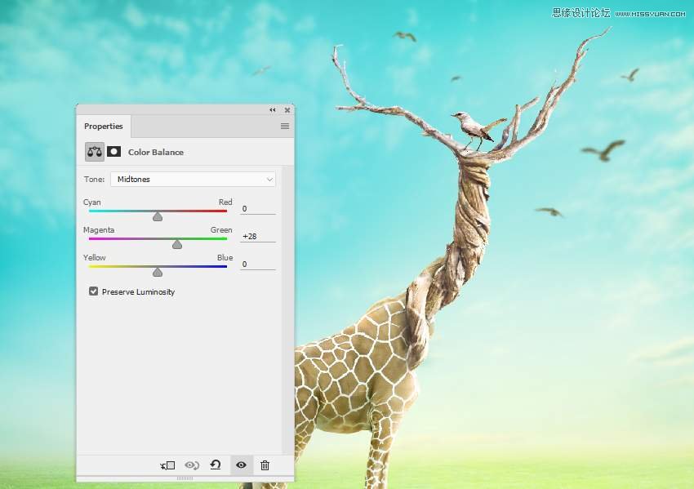694x489 pixels.
Task: Switch to the Properties tab
Action: pyautogui.click(x=104, y=127)
